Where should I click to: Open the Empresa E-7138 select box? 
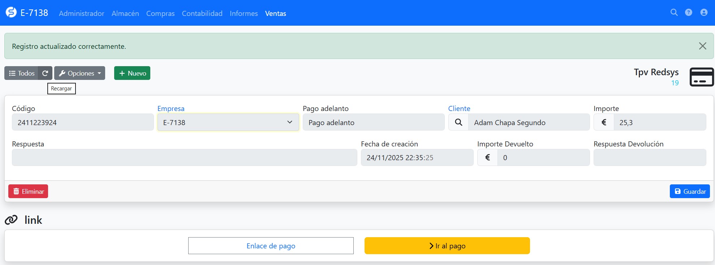pyautogui.click(x=228, y=122)
